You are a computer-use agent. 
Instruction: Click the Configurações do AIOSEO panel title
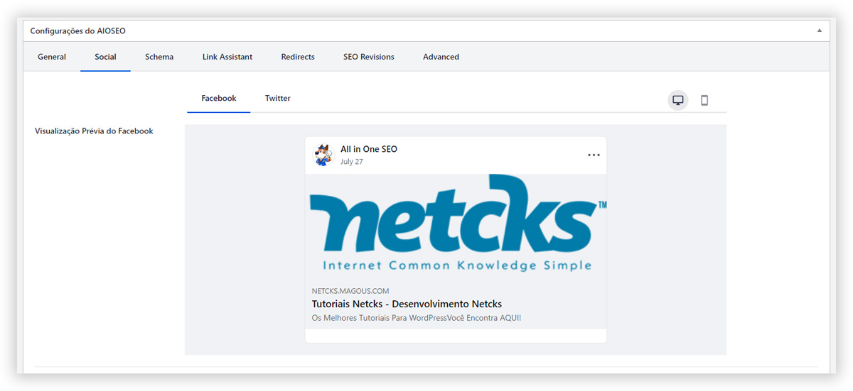pos(78,31)
